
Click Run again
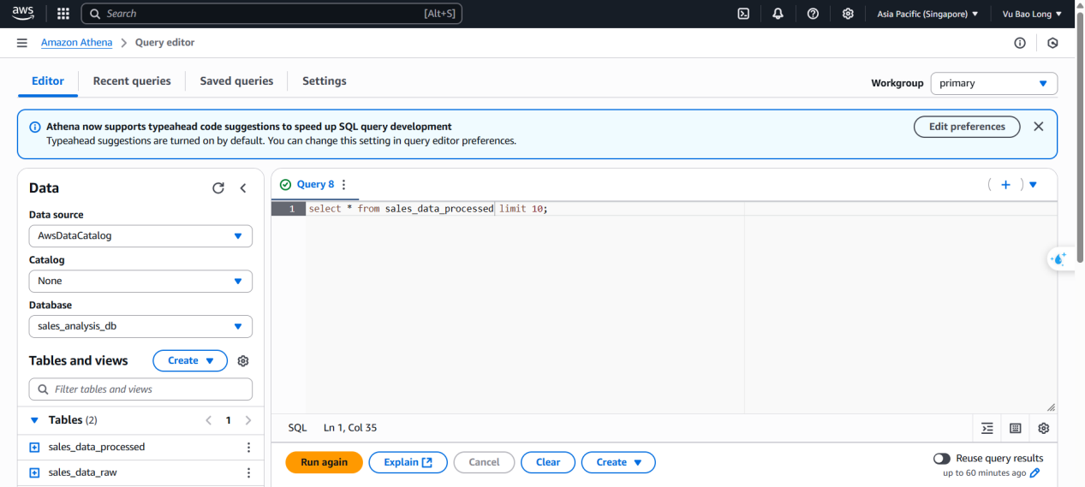(x=325, y=462)
